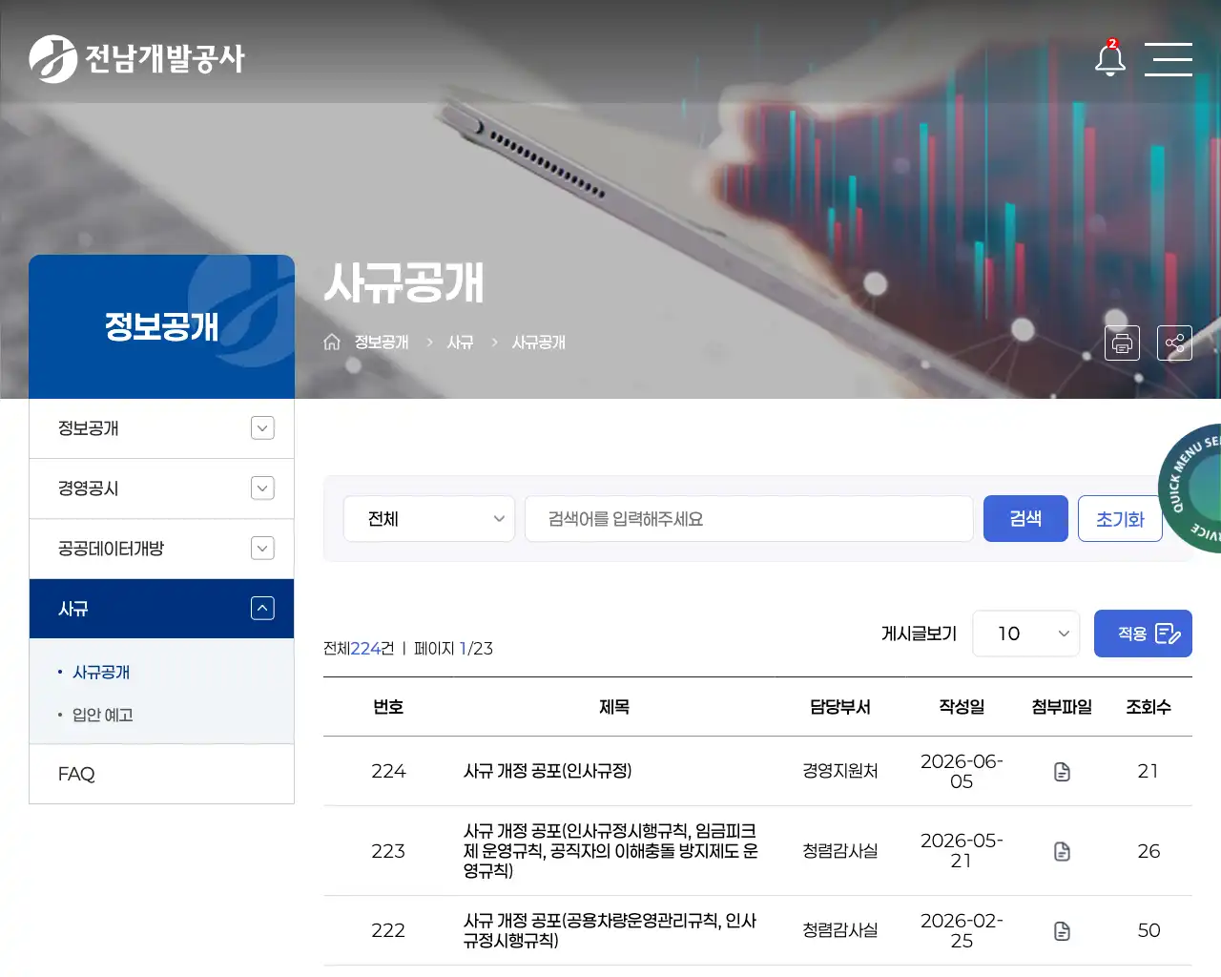
Task: Click 사규공개 in the breadcrumb
Action: (539, 342)
